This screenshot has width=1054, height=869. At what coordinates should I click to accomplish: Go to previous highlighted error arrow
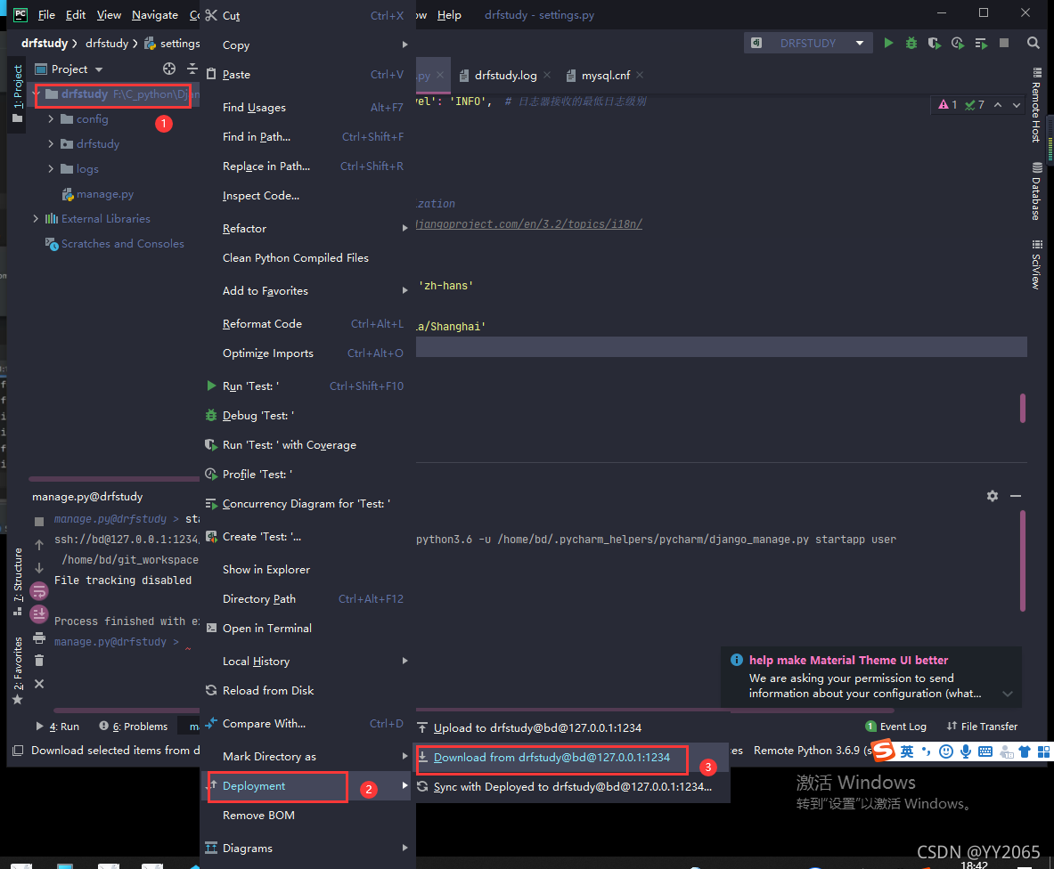998,105
